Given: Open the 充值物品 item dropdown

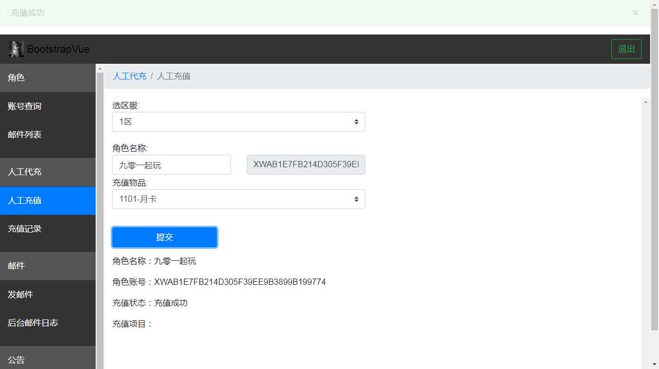Looking at the screenshot, I should [x=238, y=199].
